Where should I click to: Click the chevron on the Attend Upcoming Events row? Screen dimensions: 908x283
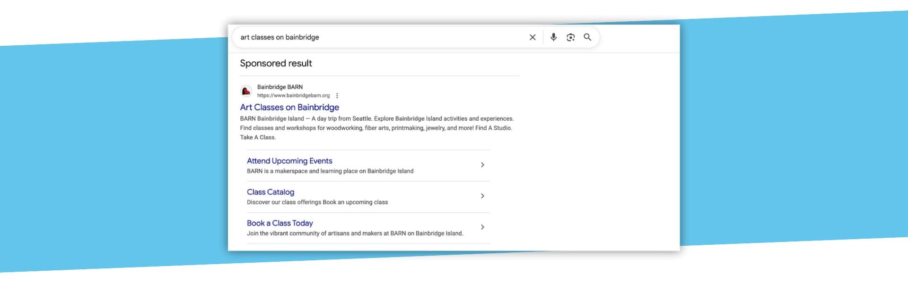[482, 165]
